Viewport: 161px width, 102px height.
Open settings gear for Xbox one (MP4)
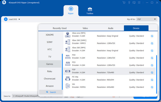pyautogui.click(x=152, y=36)
